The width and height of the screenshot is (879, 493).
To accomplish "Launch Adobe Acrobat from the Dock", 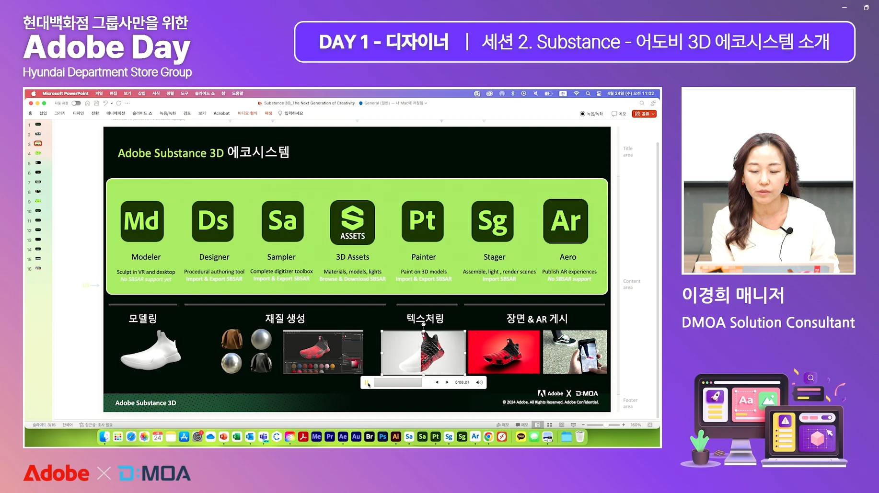I will (303, 436).
